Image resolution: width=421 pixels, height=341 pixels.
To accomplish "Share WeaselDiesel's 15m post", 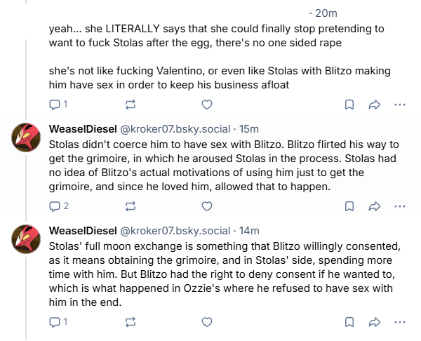I will click(374, 206).
